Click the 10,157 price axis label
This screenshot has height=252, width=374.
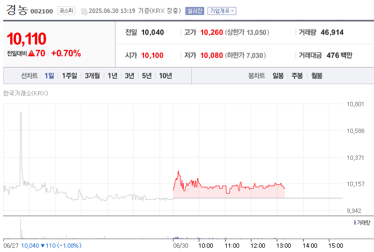[x=355, y=184]
